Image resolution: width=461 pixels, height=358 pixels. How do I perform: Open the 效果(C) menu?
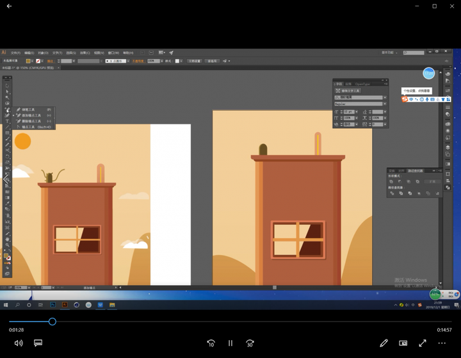(85, 53)
